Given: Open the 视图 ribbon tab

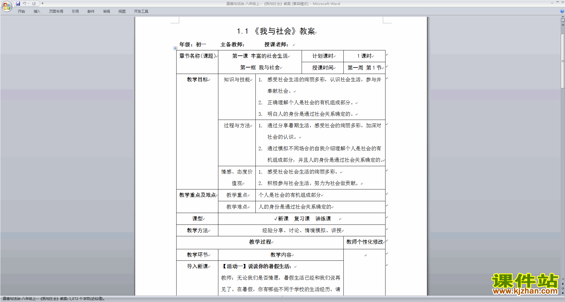Looking at the screenshot, I should click(122, 11).
